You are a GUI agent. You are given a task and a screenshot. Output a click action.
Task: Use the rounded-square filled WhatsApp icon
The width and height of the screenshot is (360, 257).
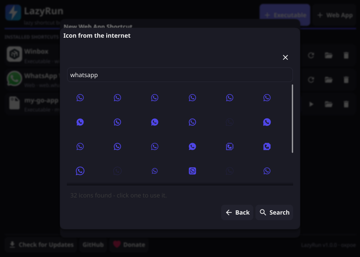[x=192, y=171]
